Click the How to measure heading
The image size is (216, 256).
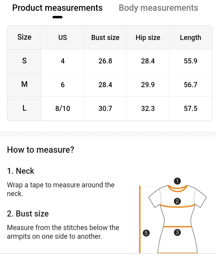[x=40, y=150]
